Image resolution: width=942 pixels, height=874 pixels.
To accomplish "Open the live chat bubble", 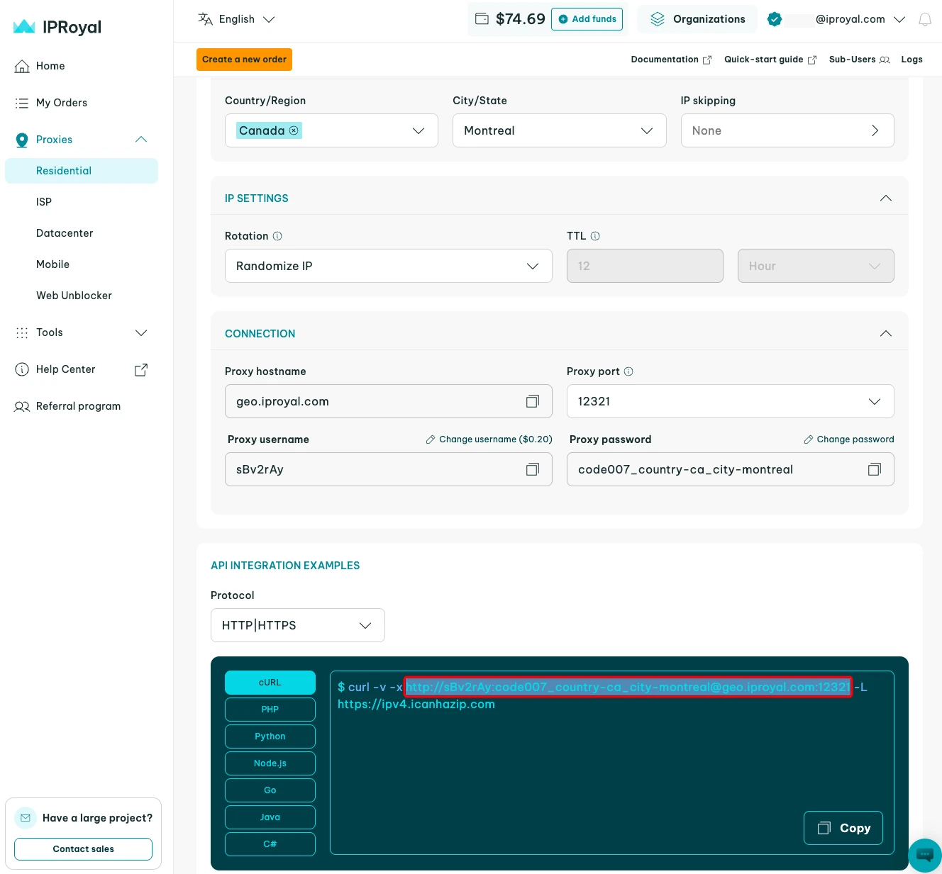I will pyautogui.click(x=925, y=856).
